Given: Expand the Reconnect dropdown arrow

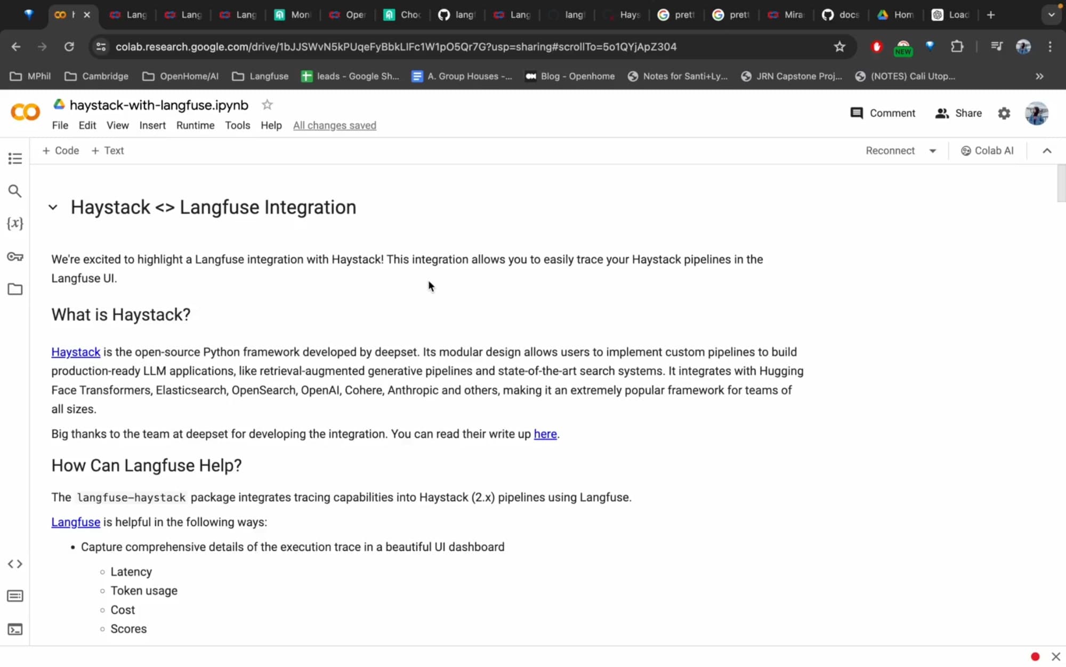Looking at the screenshot, I should 933,150.
